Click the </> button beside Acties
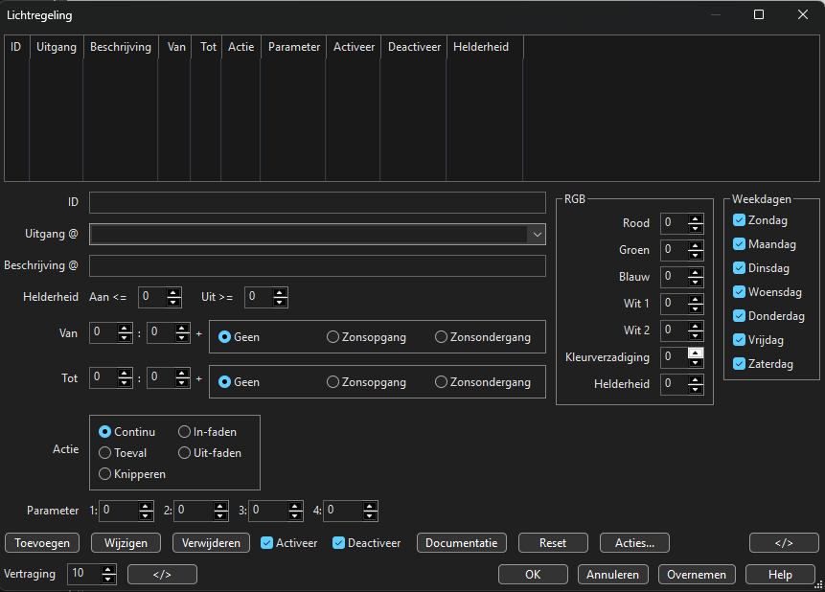 tap(784, 543)
